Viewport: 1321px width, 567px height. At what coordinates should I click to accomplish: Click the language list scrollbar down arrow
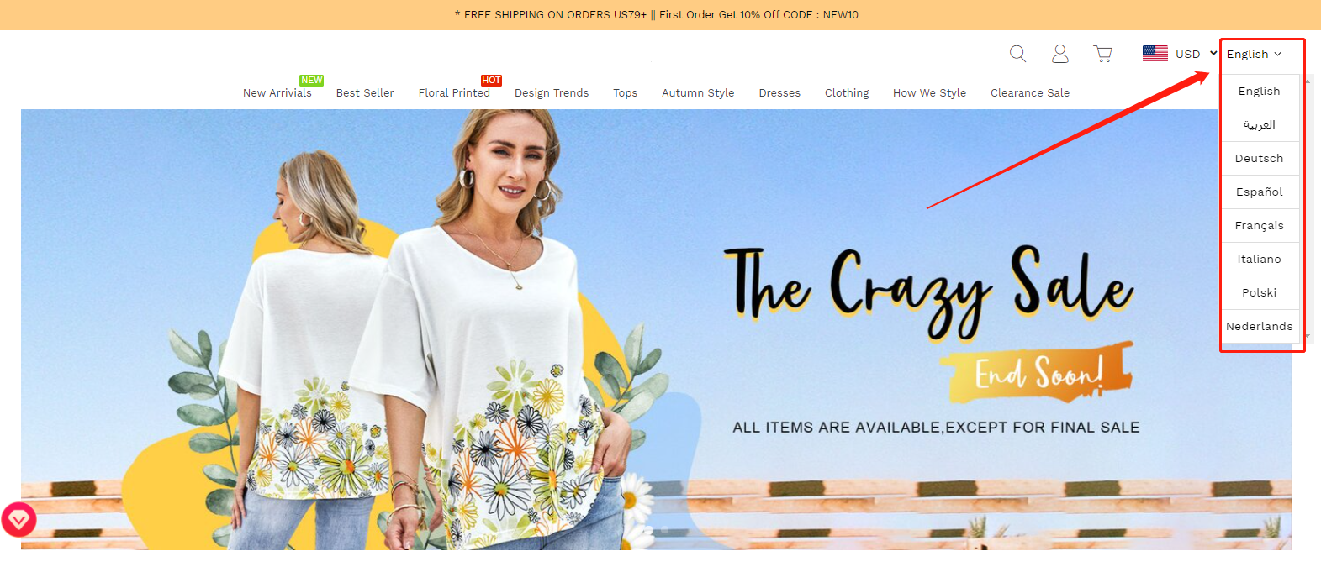pyautogui.click(x=1307, y=336)
